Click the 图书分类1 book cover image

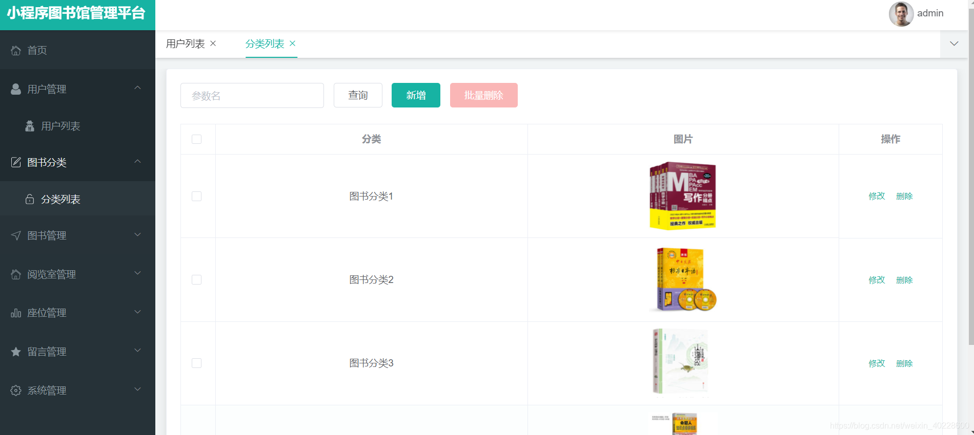coord(682,196)
